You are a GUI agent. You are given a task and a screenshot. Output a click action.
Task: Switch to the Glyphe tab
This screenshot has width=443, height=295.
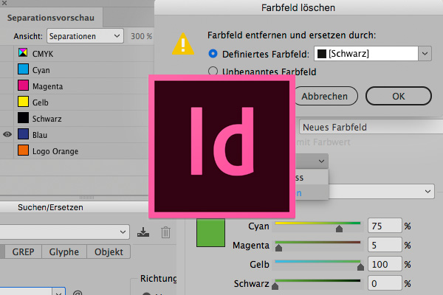(x=64, y=252)
